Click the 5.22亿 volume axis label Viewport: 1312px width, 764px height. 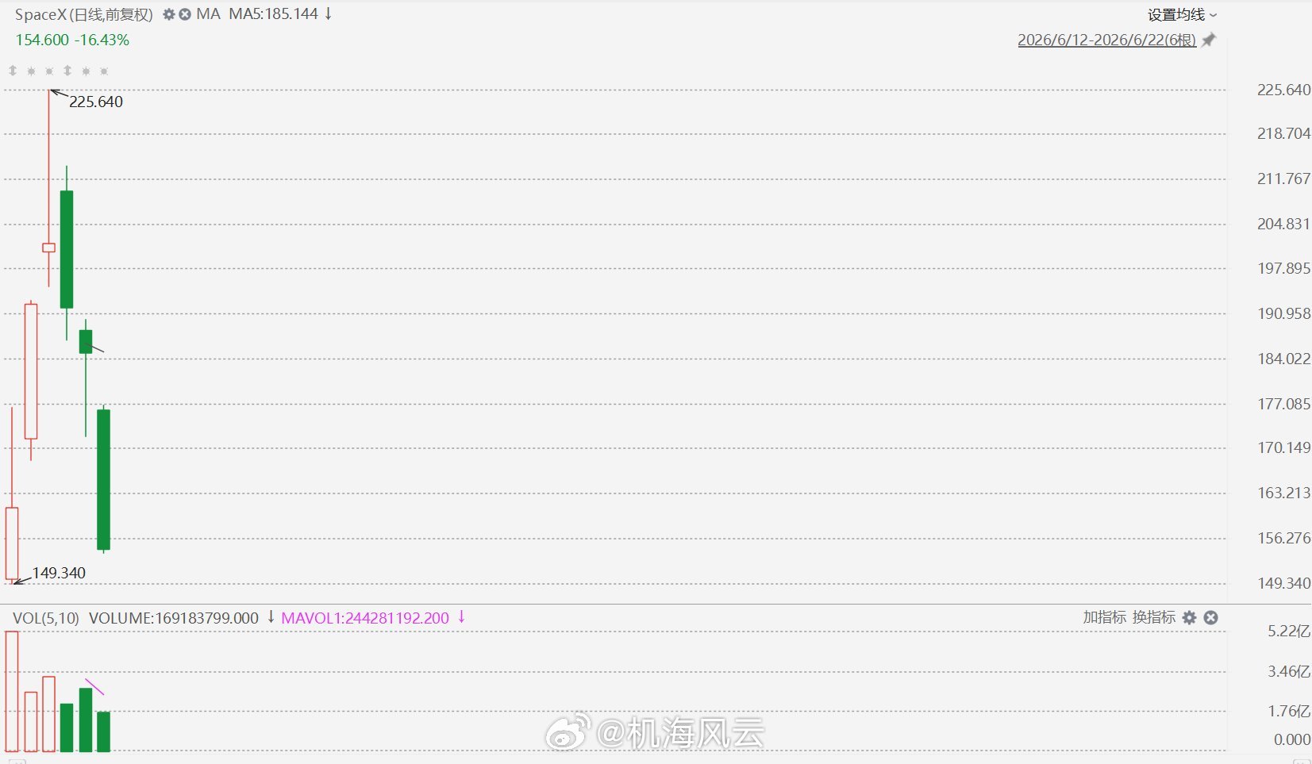pos(1289,632)
